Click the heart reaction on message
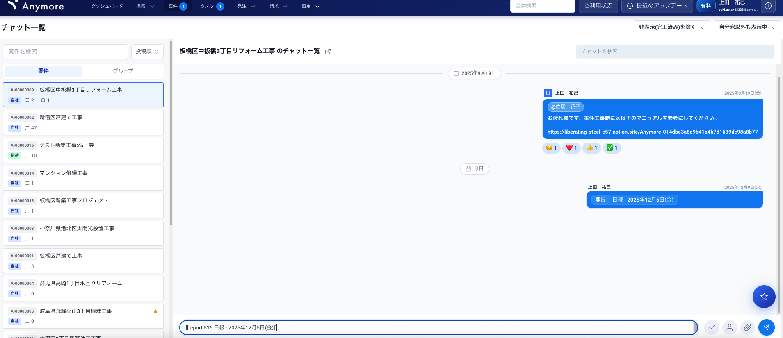Image resolution: width=783 pixels, height=338 pixels. click(571, 148)
